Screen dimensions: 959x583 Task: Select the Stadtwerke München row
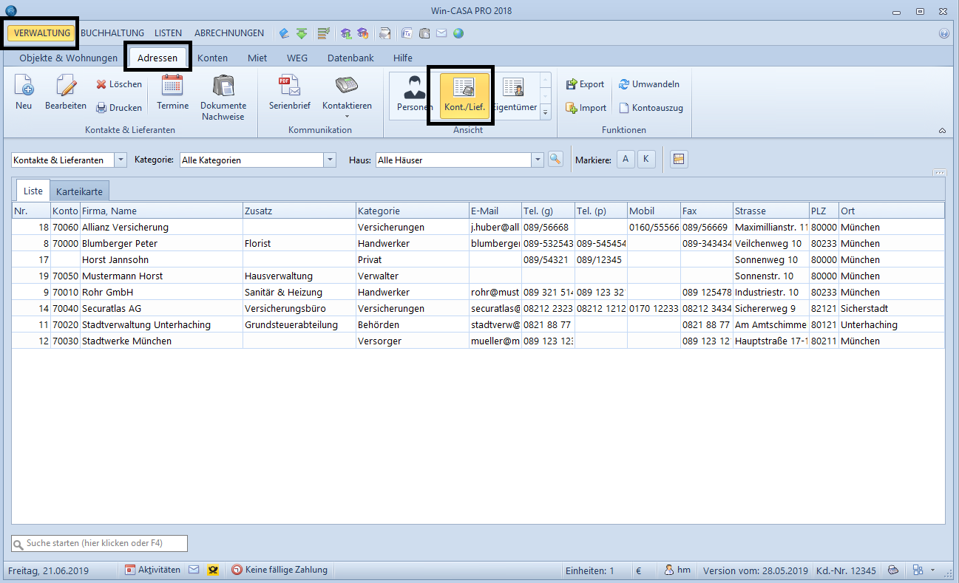coord(478,341)
